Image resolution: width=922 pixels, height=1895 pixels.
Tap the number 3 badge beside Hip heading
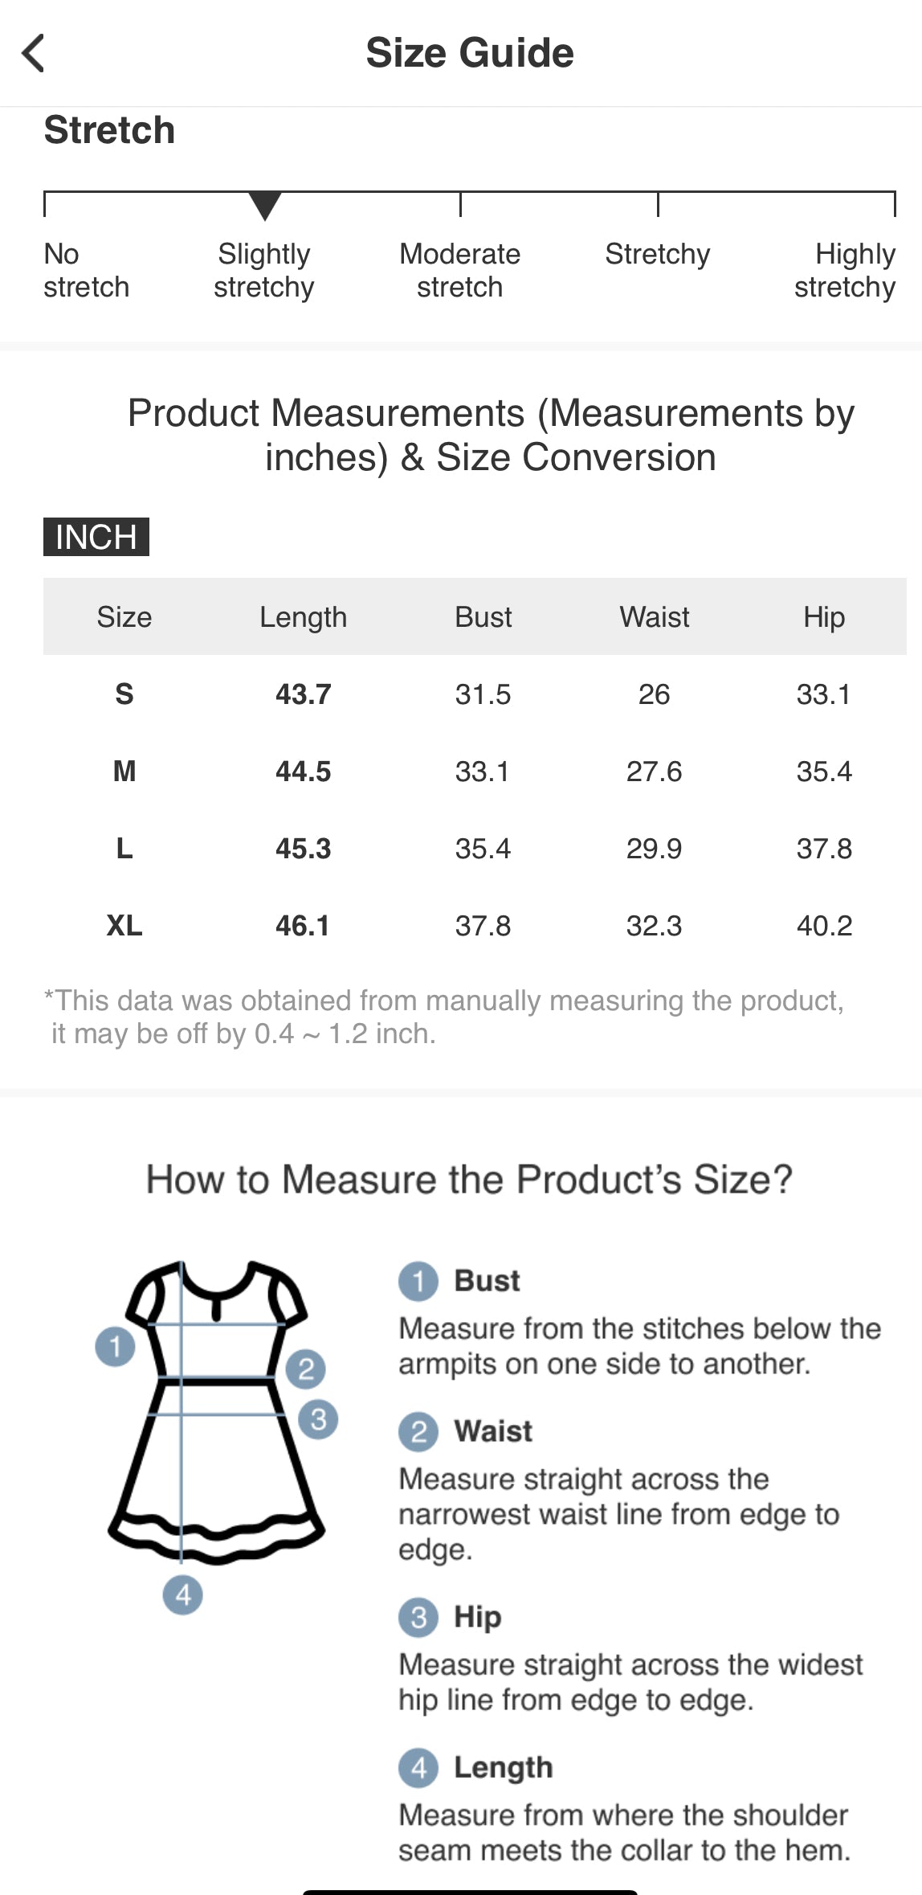(418, 1616)
